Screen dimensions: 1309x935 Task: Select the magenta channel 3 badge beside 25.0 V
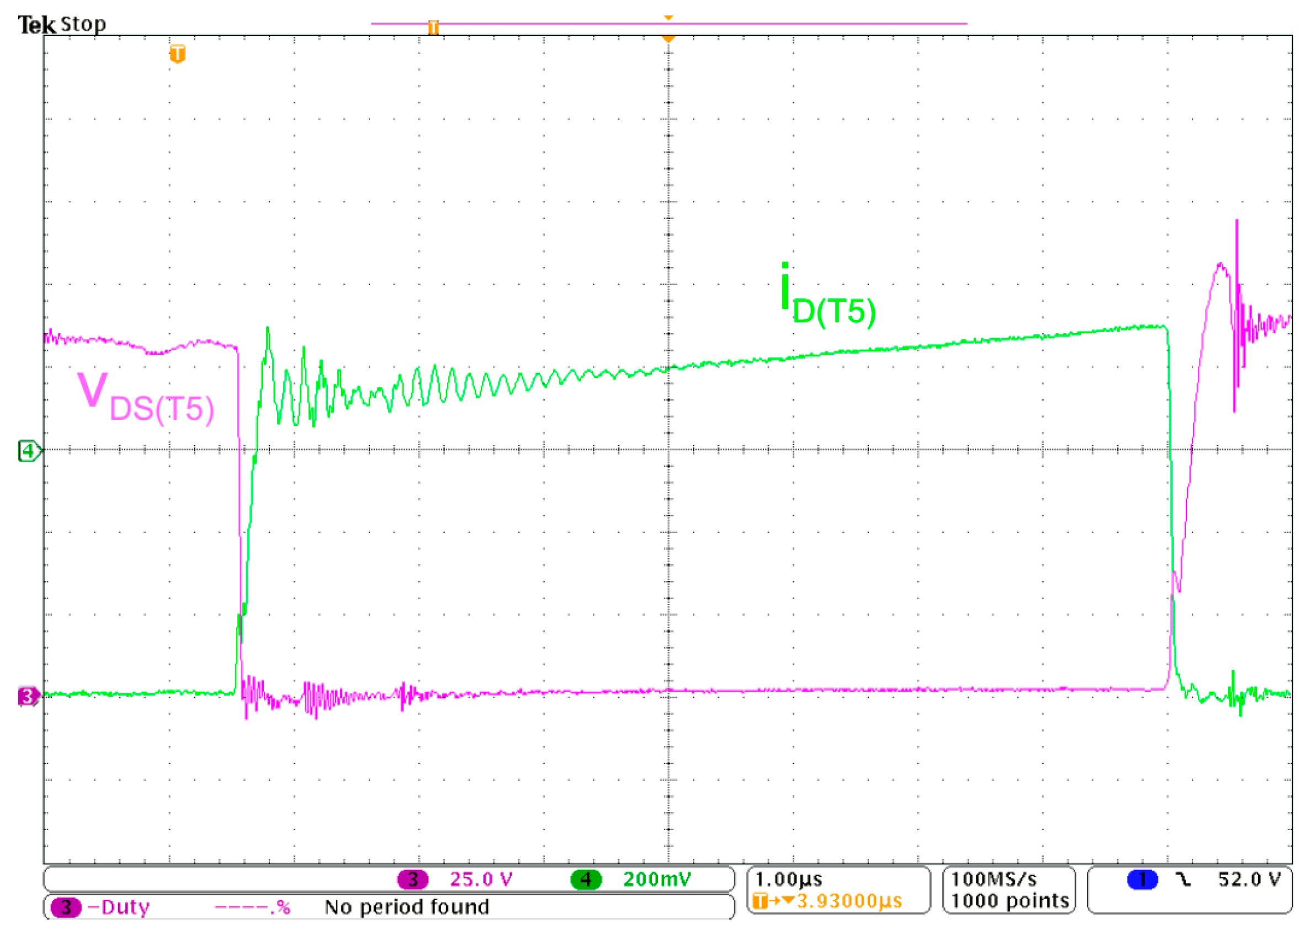click(412, 879)
